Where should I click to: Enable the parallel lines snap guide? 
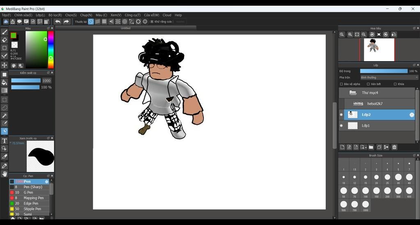(98, 21)
